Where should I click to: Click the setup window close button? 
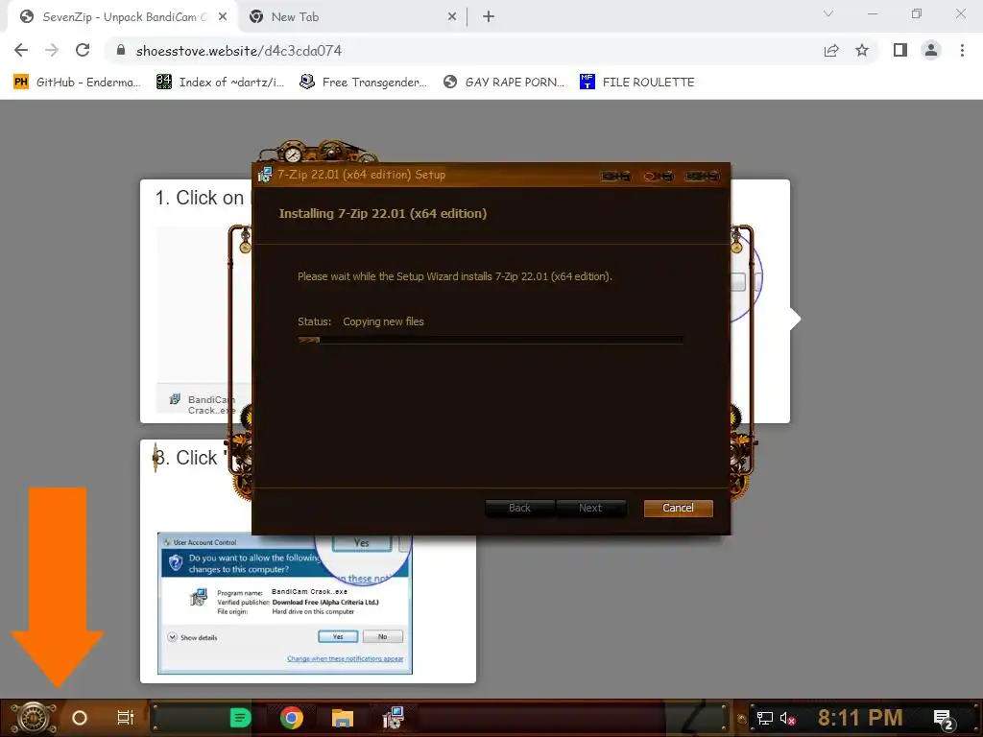coord(702,177)
